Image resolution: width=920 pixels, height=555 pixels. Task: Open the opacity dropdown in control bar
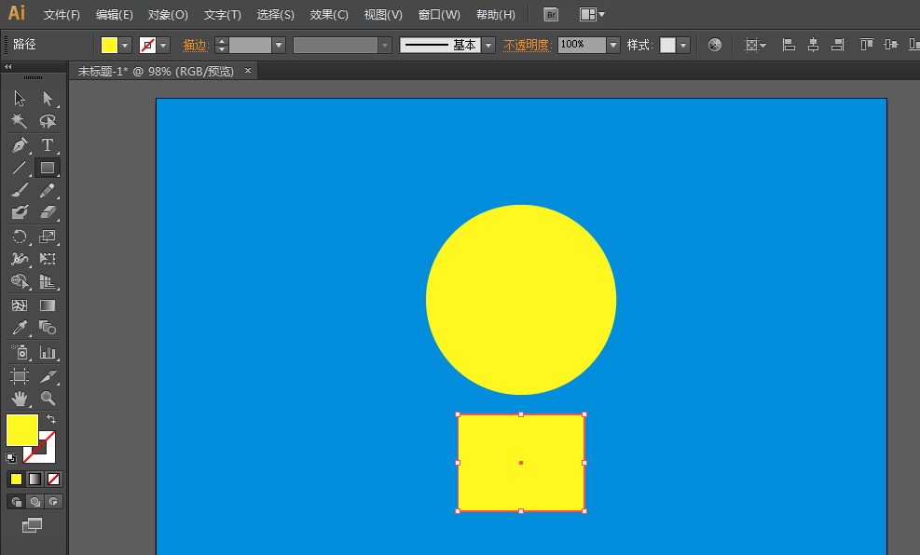pyautogui.click(x=612, y=44)
